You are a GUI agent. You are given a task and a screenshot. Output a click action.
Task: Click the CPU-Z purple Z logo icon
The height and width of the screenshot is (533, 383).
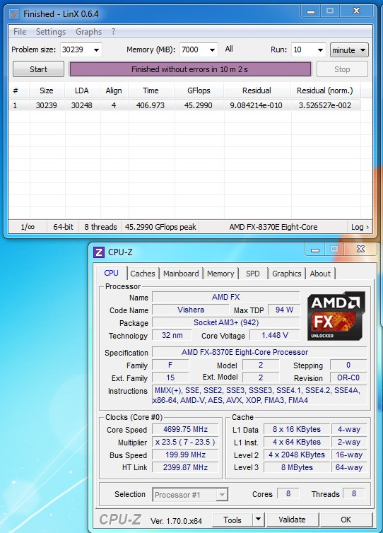(x=98, y=252)
